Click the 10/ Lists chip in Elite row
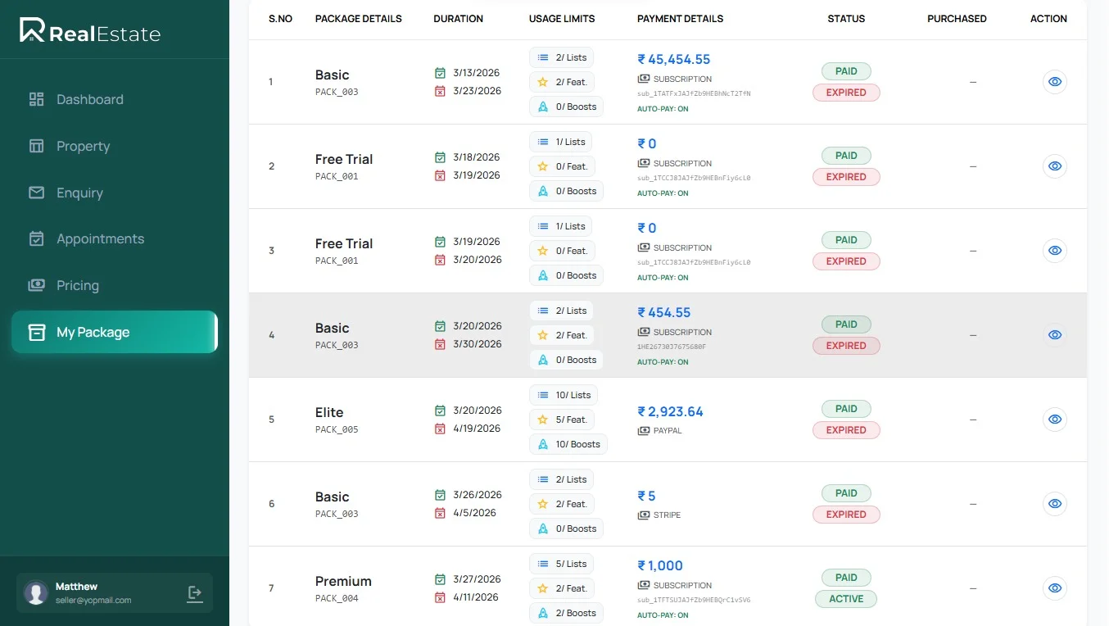The width and height of the screenshot is (1109, 626). 564,395
